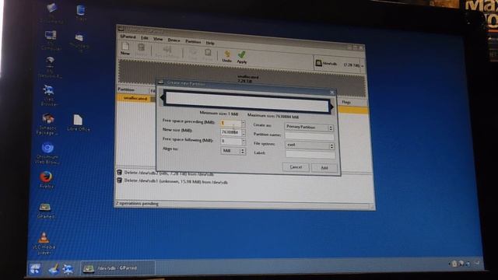This screenshot has width=498, height=280.
Task: Open the Synaptic Package Manager desktop icon
Action: pos(47,124)
